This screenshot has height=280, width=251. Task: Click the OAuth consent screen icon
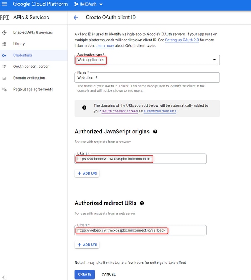4,67
